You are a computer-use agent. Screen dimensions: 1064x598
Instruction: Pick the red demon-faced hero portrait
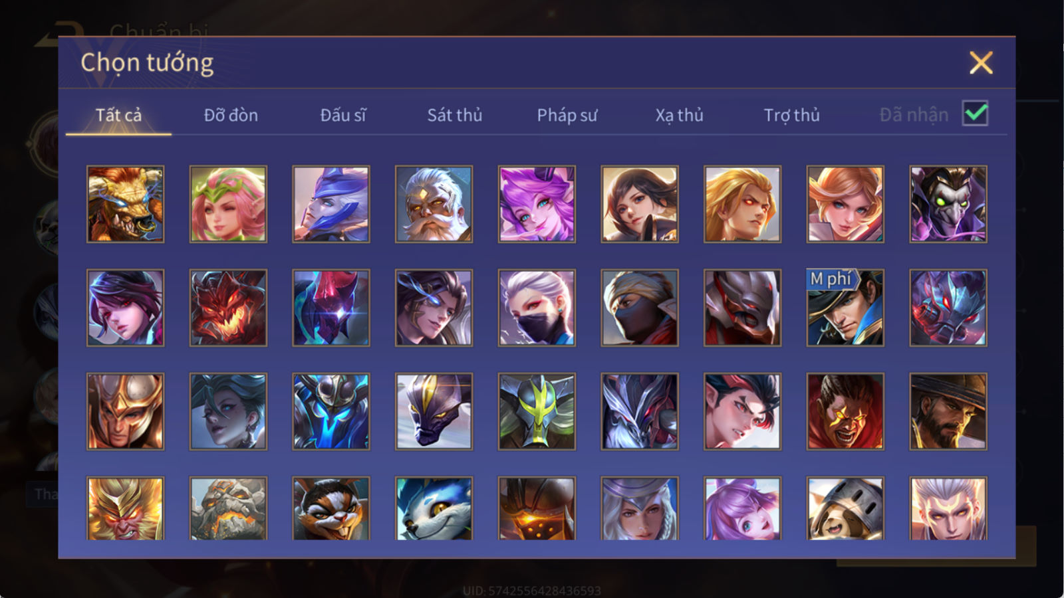[228, 308]
